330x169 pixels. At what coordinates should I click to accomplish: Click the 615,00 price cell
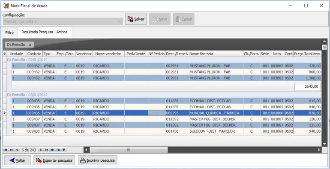(x=307, y=101)
